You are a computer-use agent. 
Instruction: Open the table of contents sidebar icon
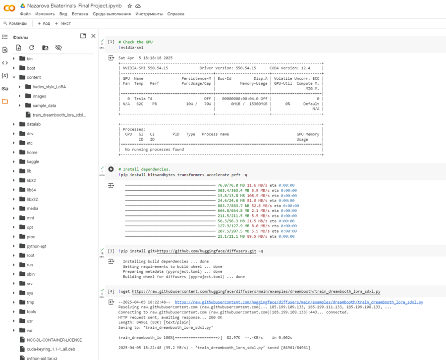tap(5, 37)
